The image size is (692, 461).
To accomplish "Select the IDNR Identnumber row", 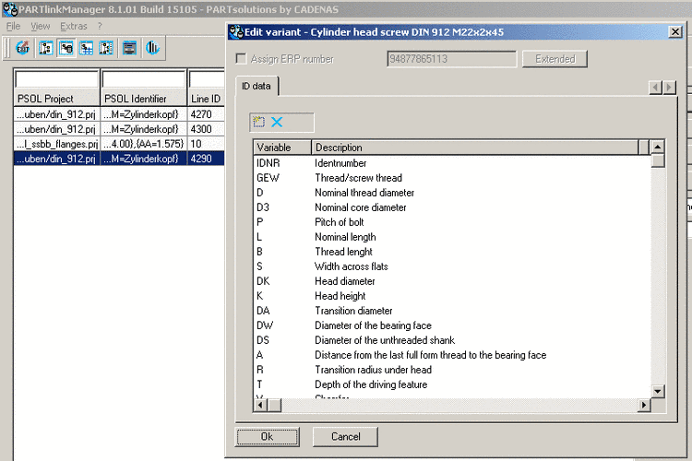I will [x=452, y=163].
